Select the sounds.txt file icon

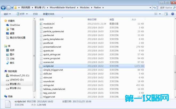(x=41, y=81)
